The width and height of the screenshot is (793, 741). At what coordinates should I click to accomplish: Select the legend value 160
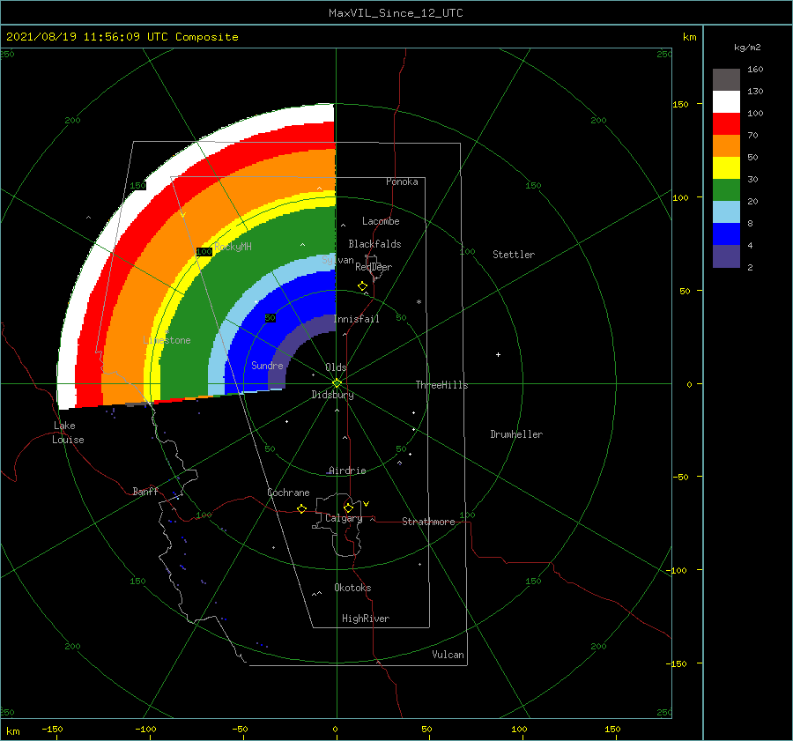755,70
